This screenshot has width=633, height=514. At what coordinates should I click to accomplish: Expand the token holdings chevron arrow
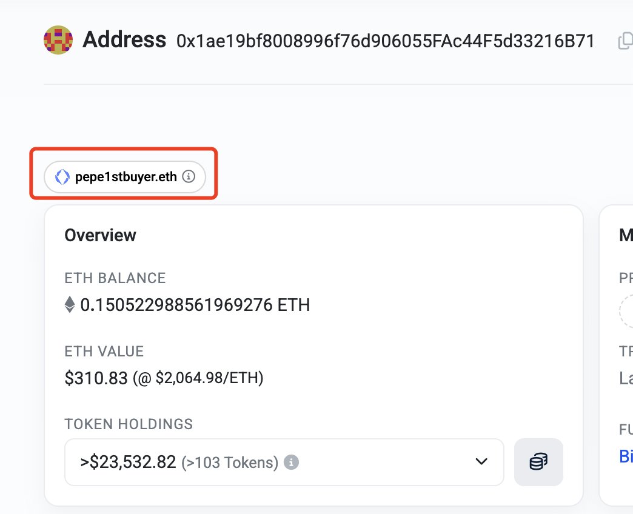[x=481, y=462]
